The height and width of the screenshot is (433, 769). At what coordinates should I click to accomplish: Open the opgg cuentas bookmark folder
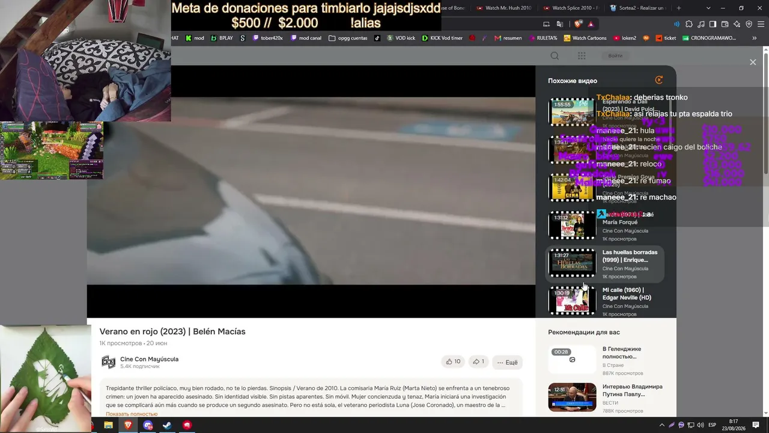[x=348, y=38]
